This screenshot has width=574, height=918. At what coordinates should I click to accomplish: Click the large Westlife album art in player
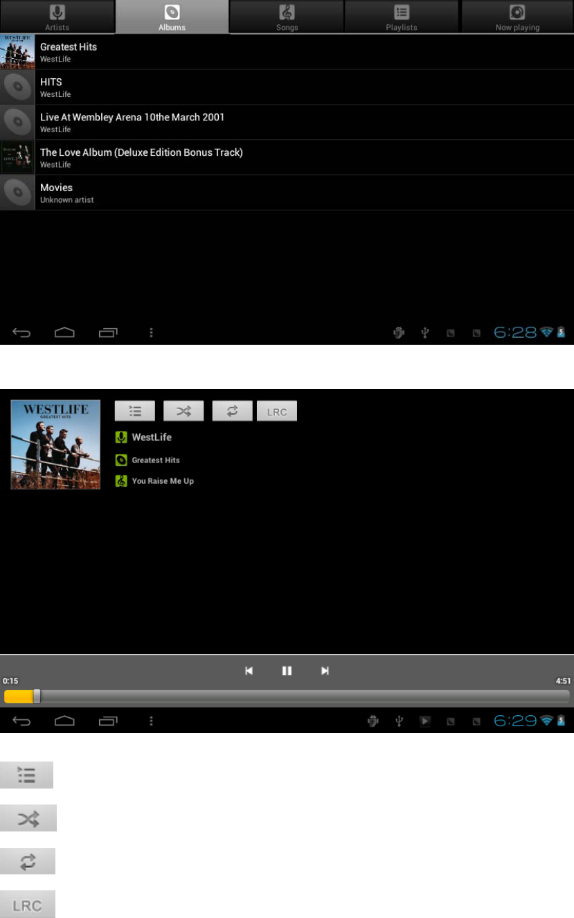(55, 444)
